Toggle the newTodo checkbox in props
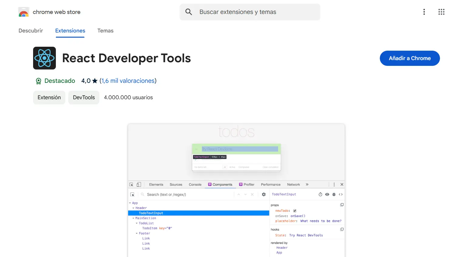The width and height of the screenshot is (453, 257). [x=295, y=210]
